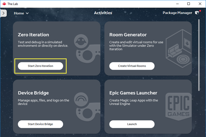Open the Package Manager

tap(177, 13)
